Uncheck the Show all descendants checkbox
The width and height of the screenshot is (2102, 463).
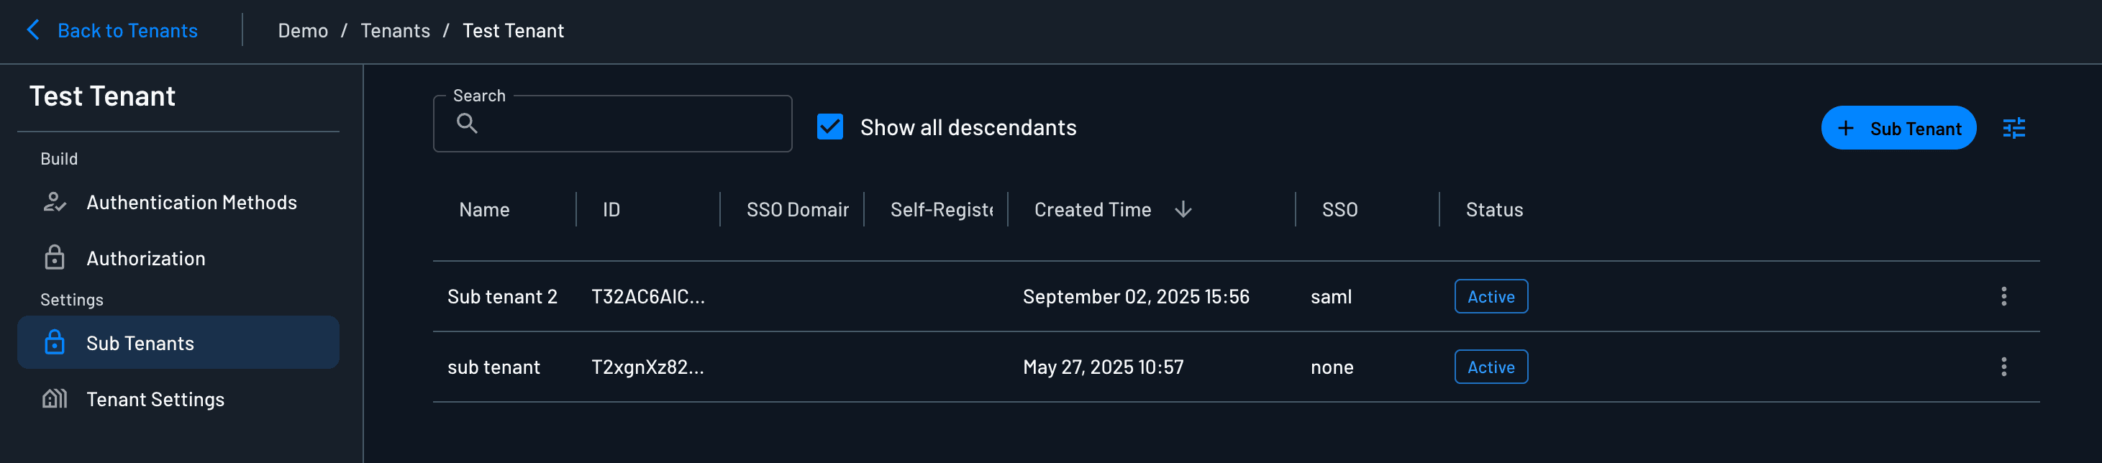(x=830, y=127)
